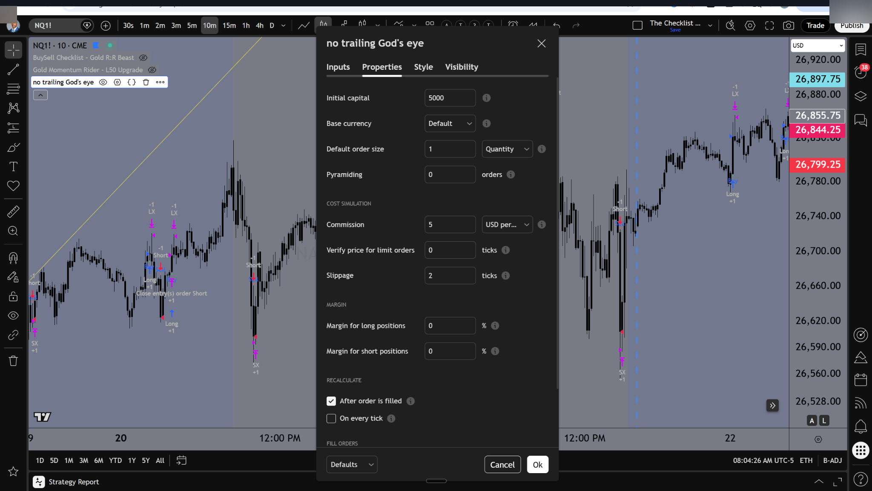This screenshot has height=491, width=872.
Task: Edit the Slippage ticks value field
Action: tap(450, 275)
